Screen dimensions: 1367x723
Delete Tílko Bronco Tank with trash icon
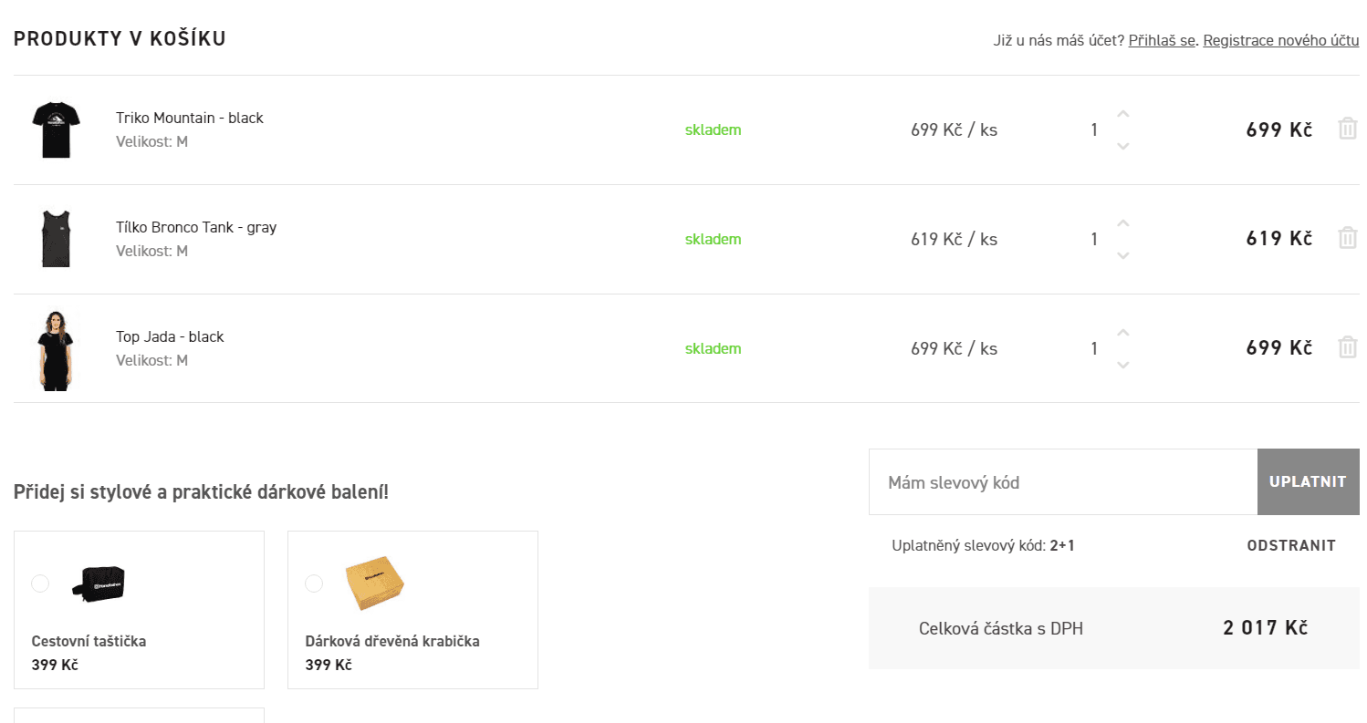(x=1347, y=238)
